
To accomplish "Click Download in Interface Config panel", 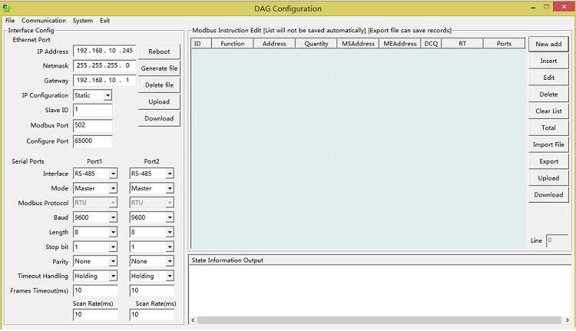I will click(159, 118).
